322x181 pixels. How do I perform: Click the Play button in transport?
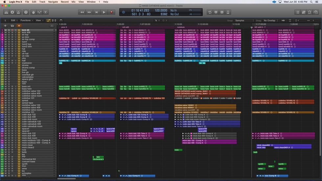pyautogui.click(x=104, y=12)
